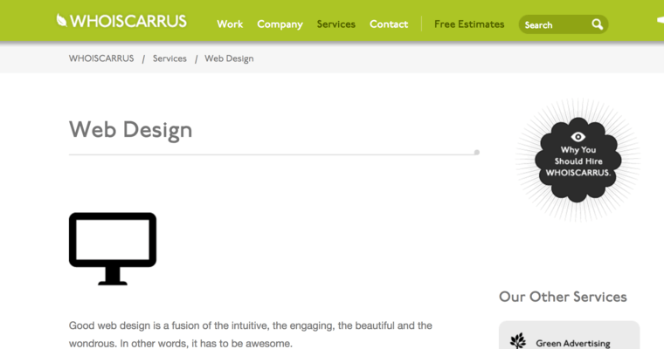664x349 pixels.
Task: Click the Green Advertising leaf icon
Action: pyautogui.click(x=518, y=341)
